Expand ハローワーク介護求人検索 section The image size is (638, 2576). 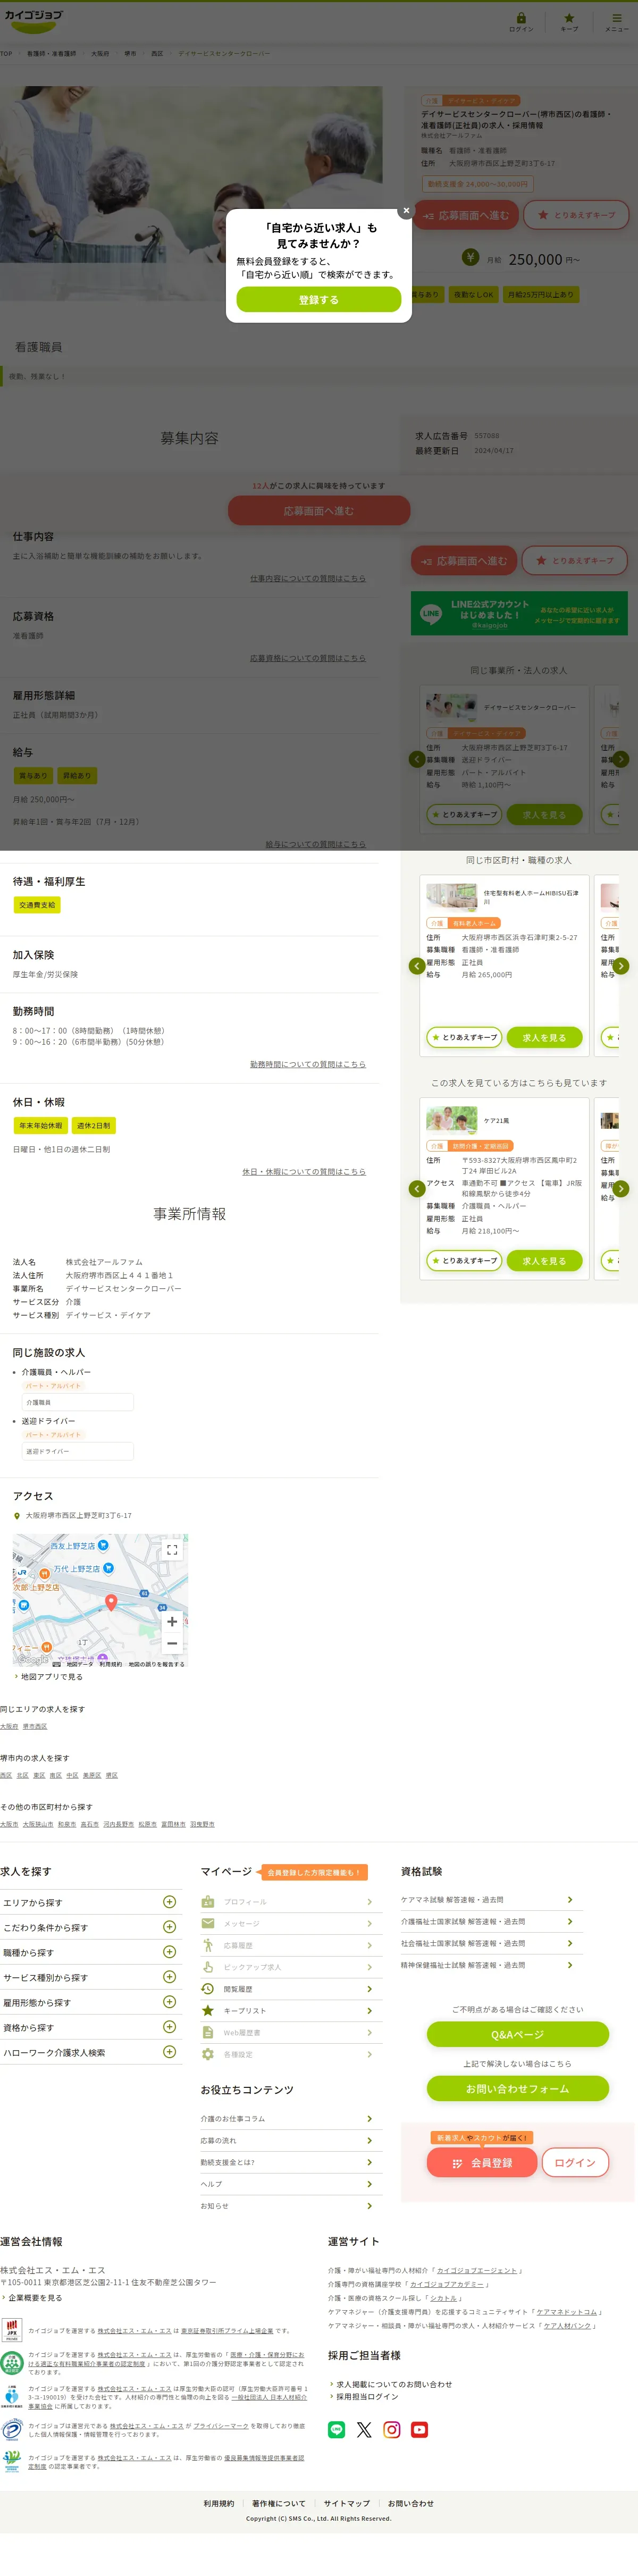[90, 2052]
